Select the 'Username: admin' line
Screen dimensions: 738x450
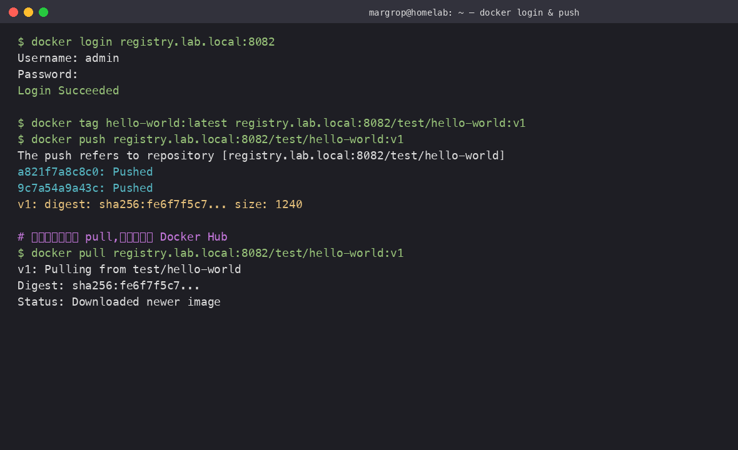(x=68, y=58)
